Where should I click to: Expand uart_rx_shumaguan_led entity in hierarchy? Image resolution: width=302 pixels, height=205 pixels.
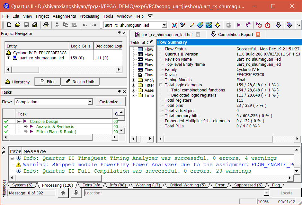pyautogui.click(x=8, y=58)
